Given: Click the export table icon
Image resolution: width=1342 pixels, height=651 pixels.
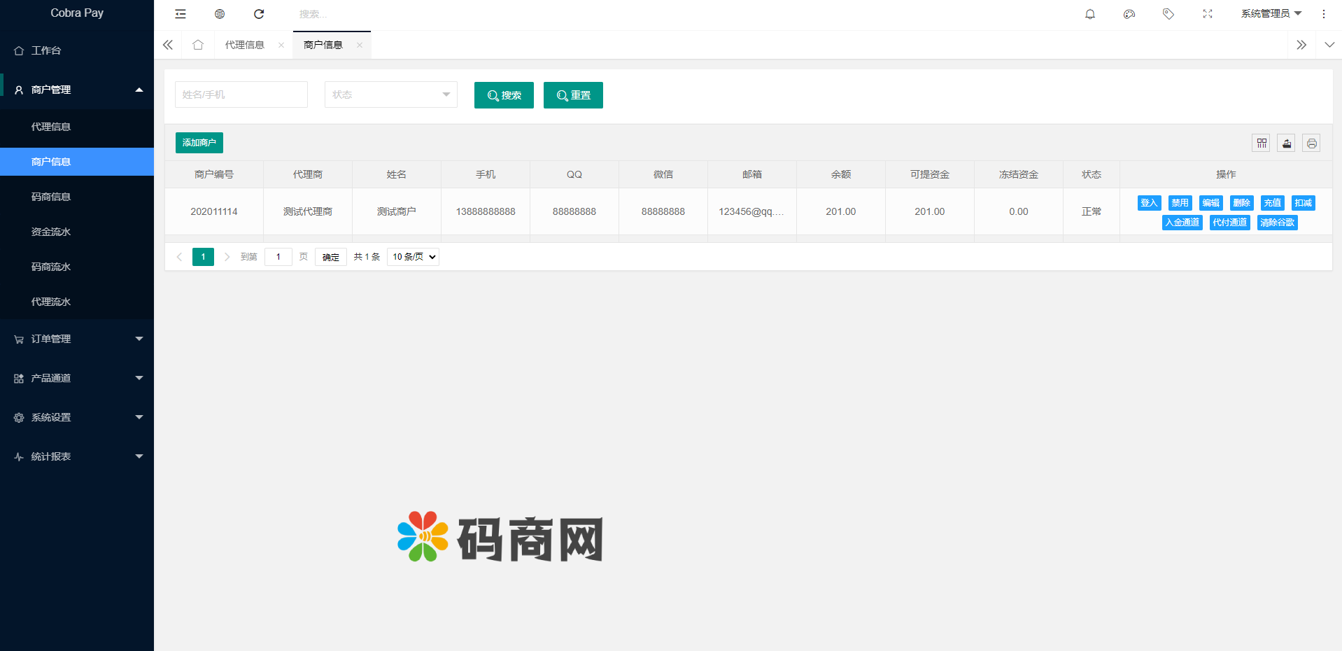Looking at the screenshot, I should (1286, 143).
